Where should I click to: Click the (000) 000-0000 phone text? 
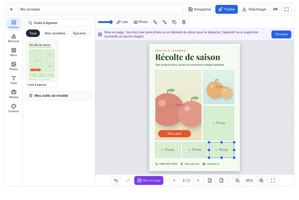168,164
